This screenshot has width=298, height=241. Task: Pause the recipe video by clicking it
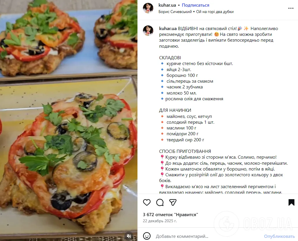69,120
